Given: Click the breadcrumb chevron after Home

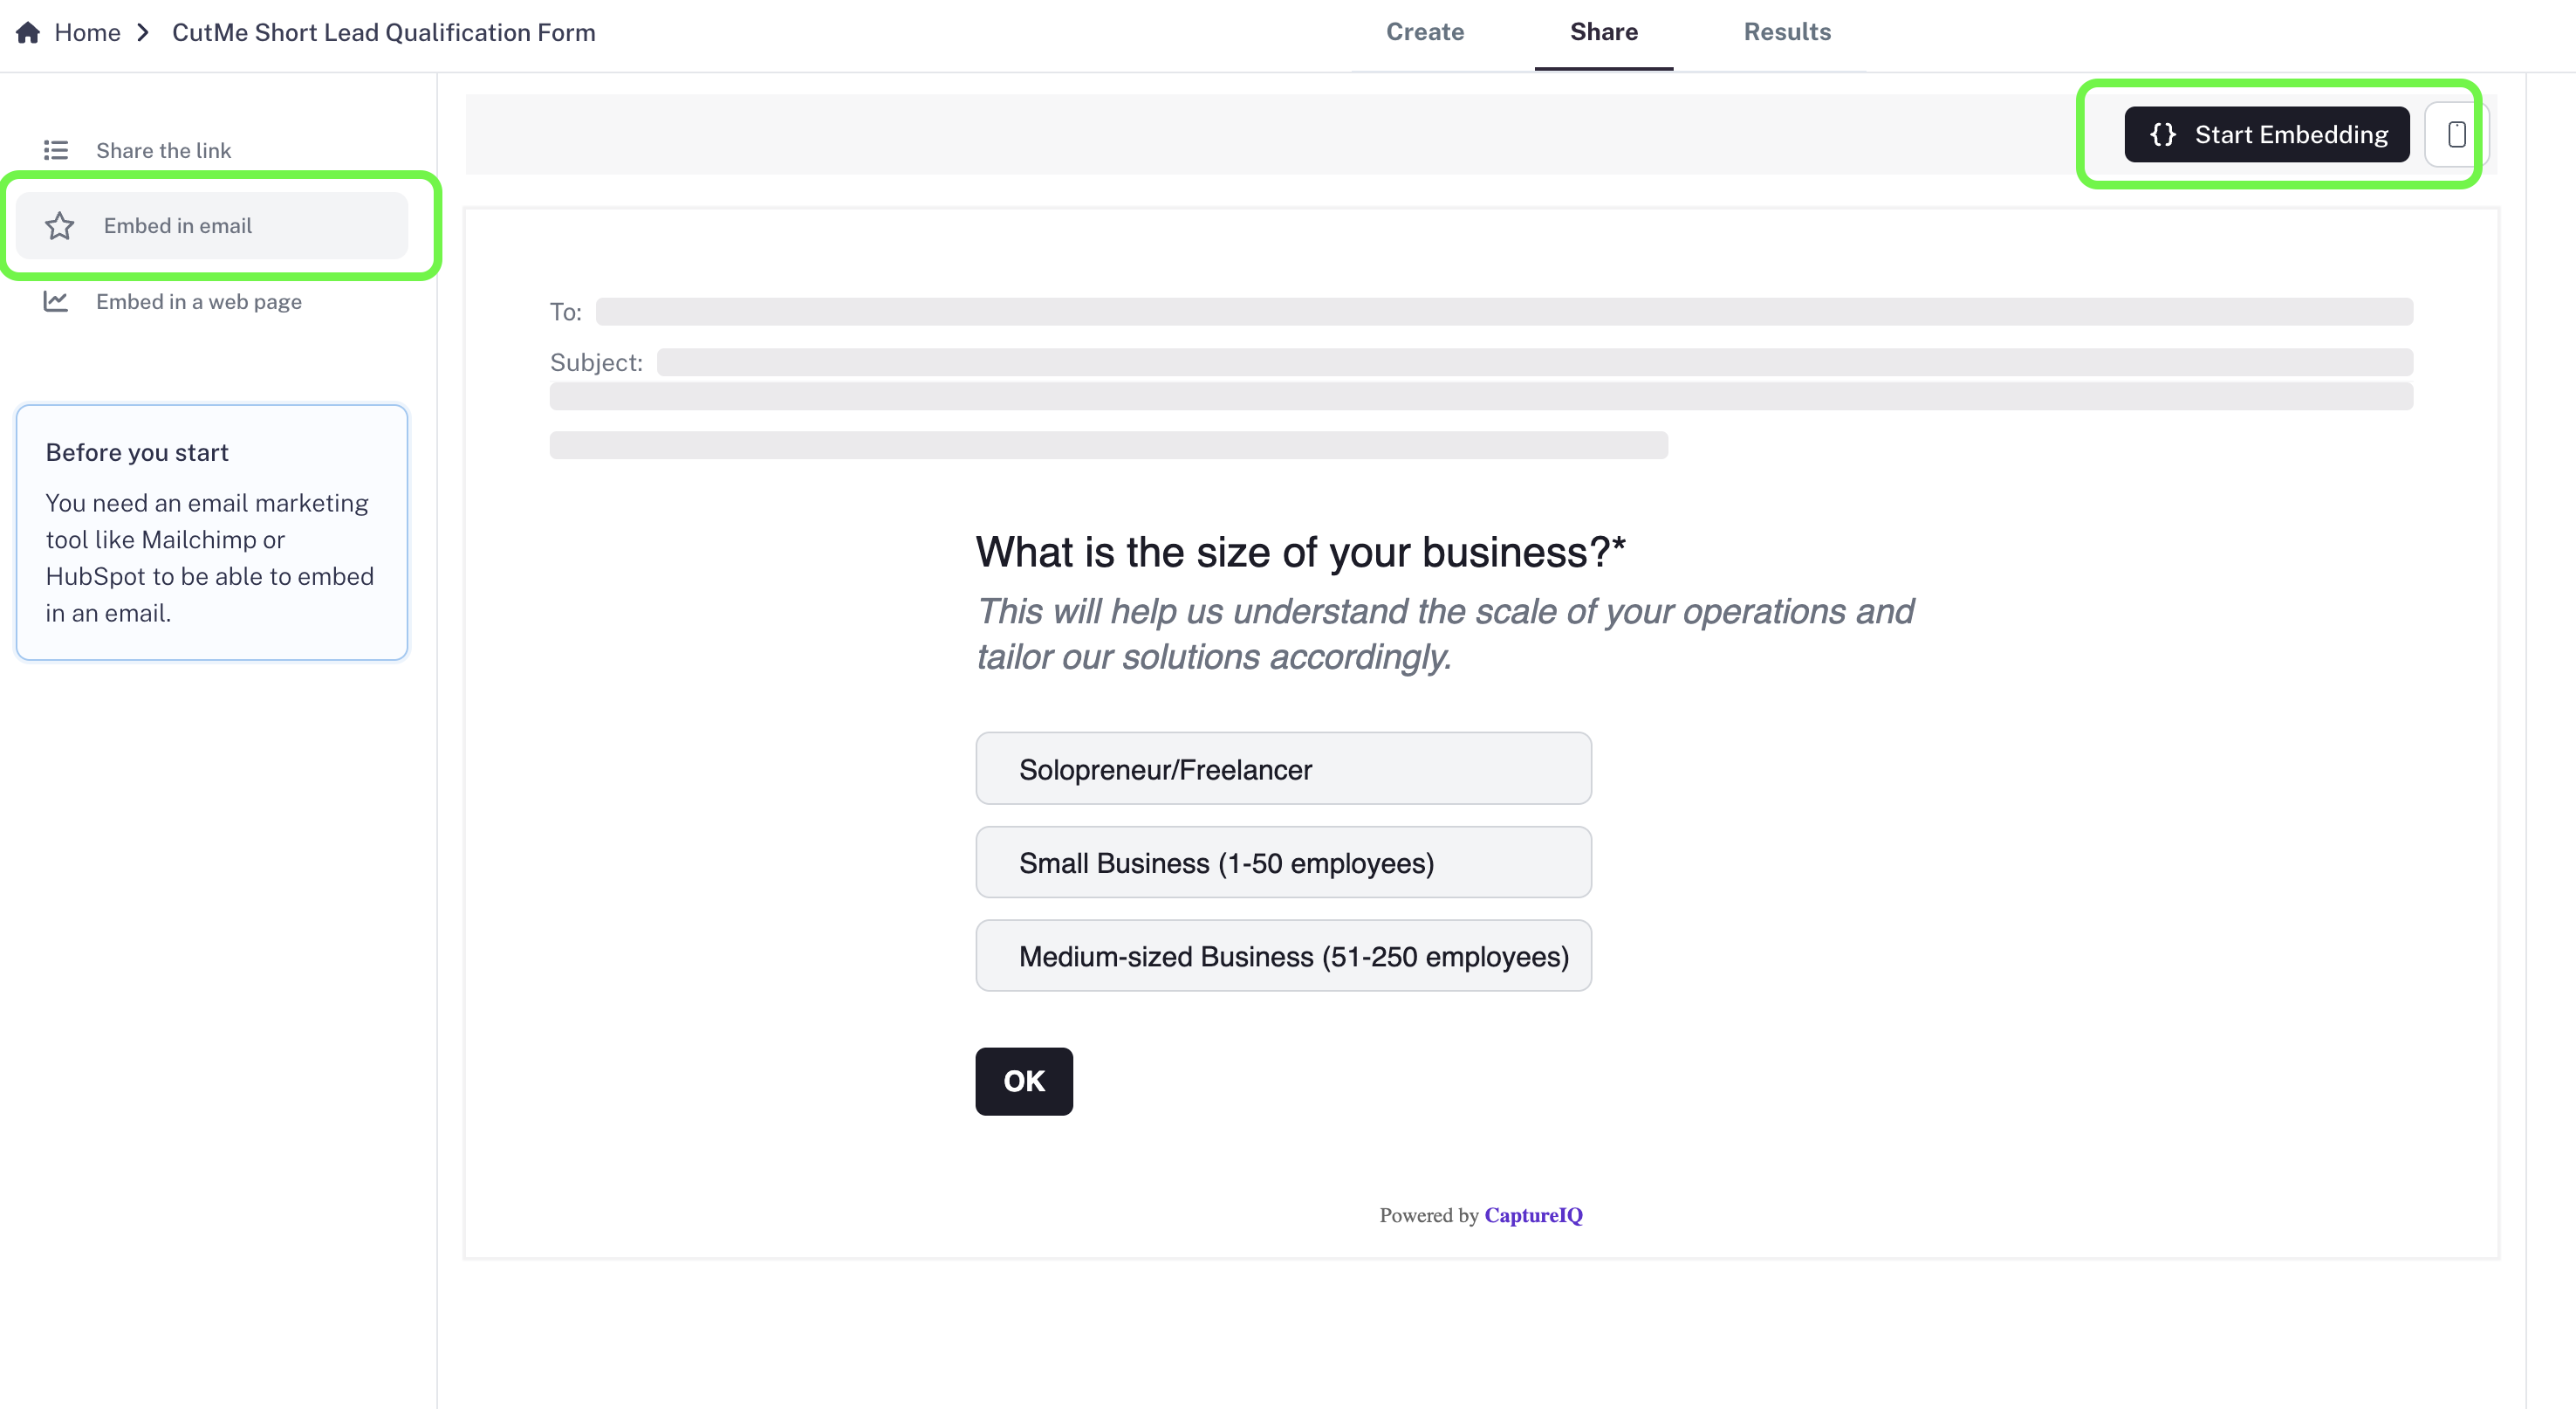Looking at the screenshot, I should pos(143,32).
